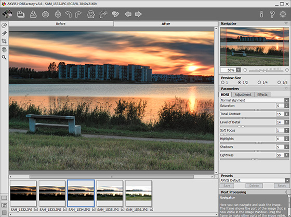Viewport: 291px width, 217px height.
Task: Select preview size 1/4 radio button
Action: [259, 83]
